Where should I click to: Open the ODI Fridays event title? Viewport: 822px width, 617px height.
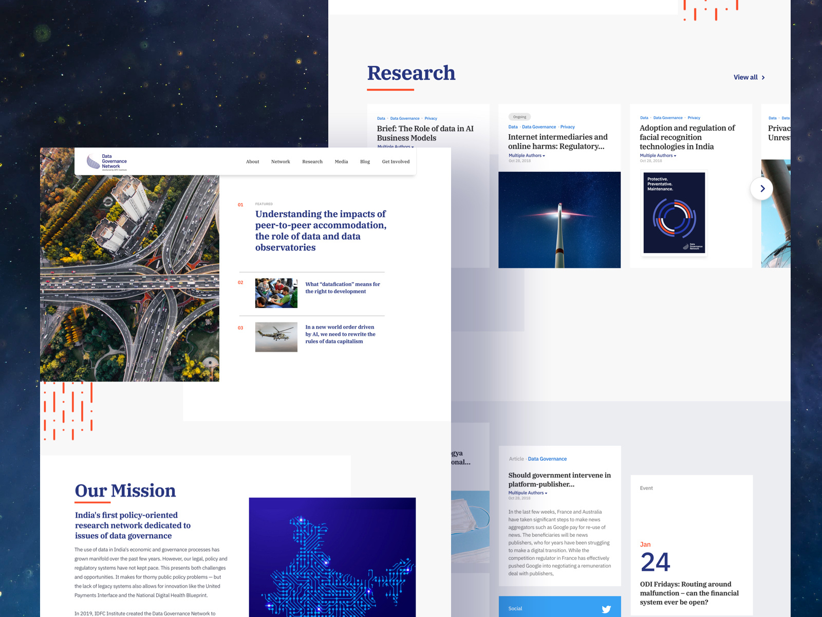[x=689, y=593]
